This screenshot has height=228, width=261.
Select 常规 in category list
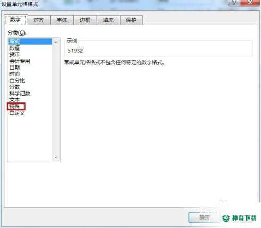30,41
